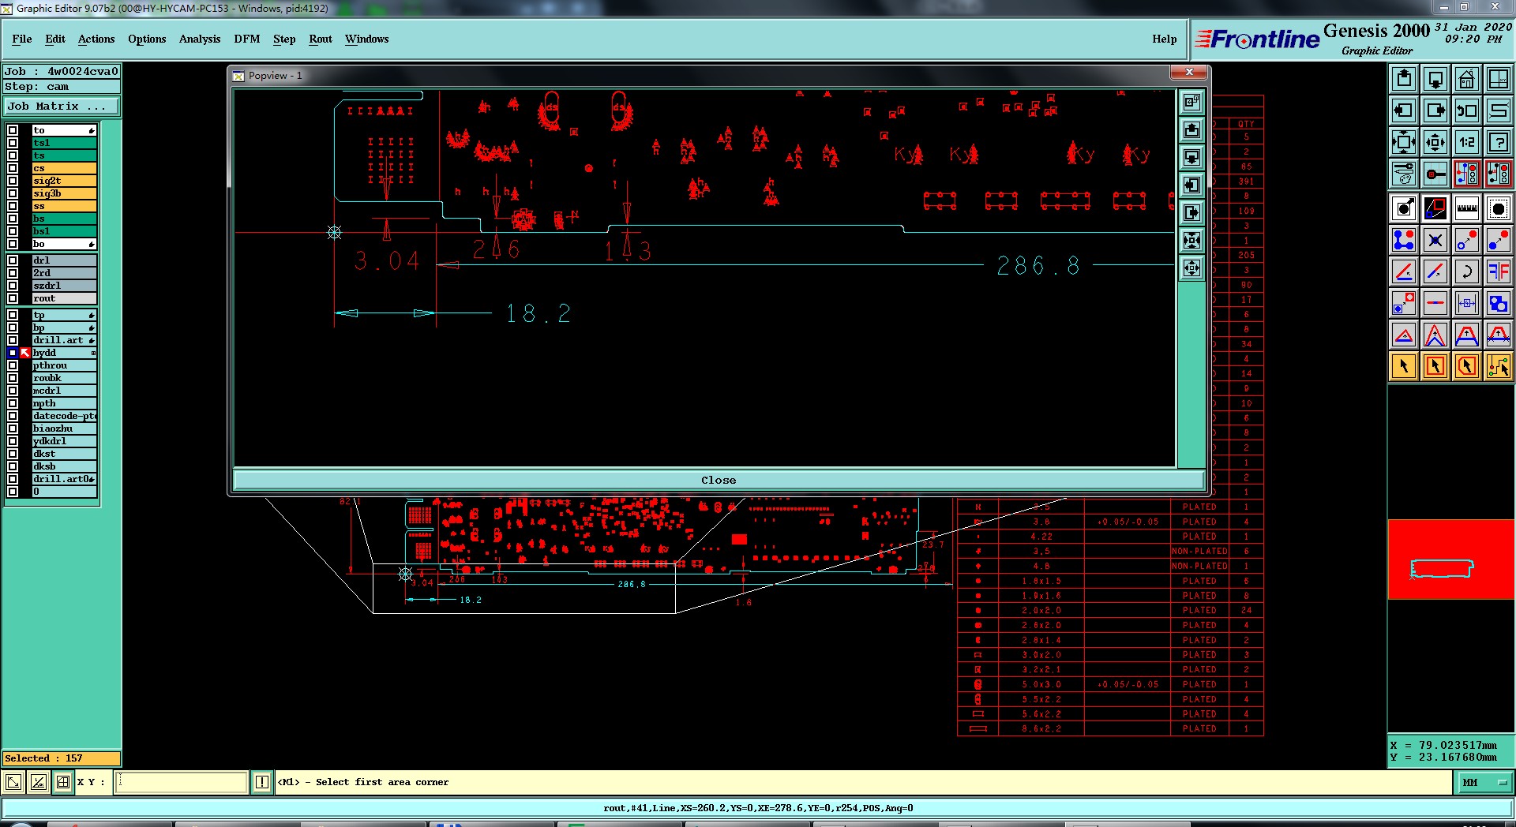
Task: Click the pan up icon in main toolbar
Action: [x=1404, y=79]
